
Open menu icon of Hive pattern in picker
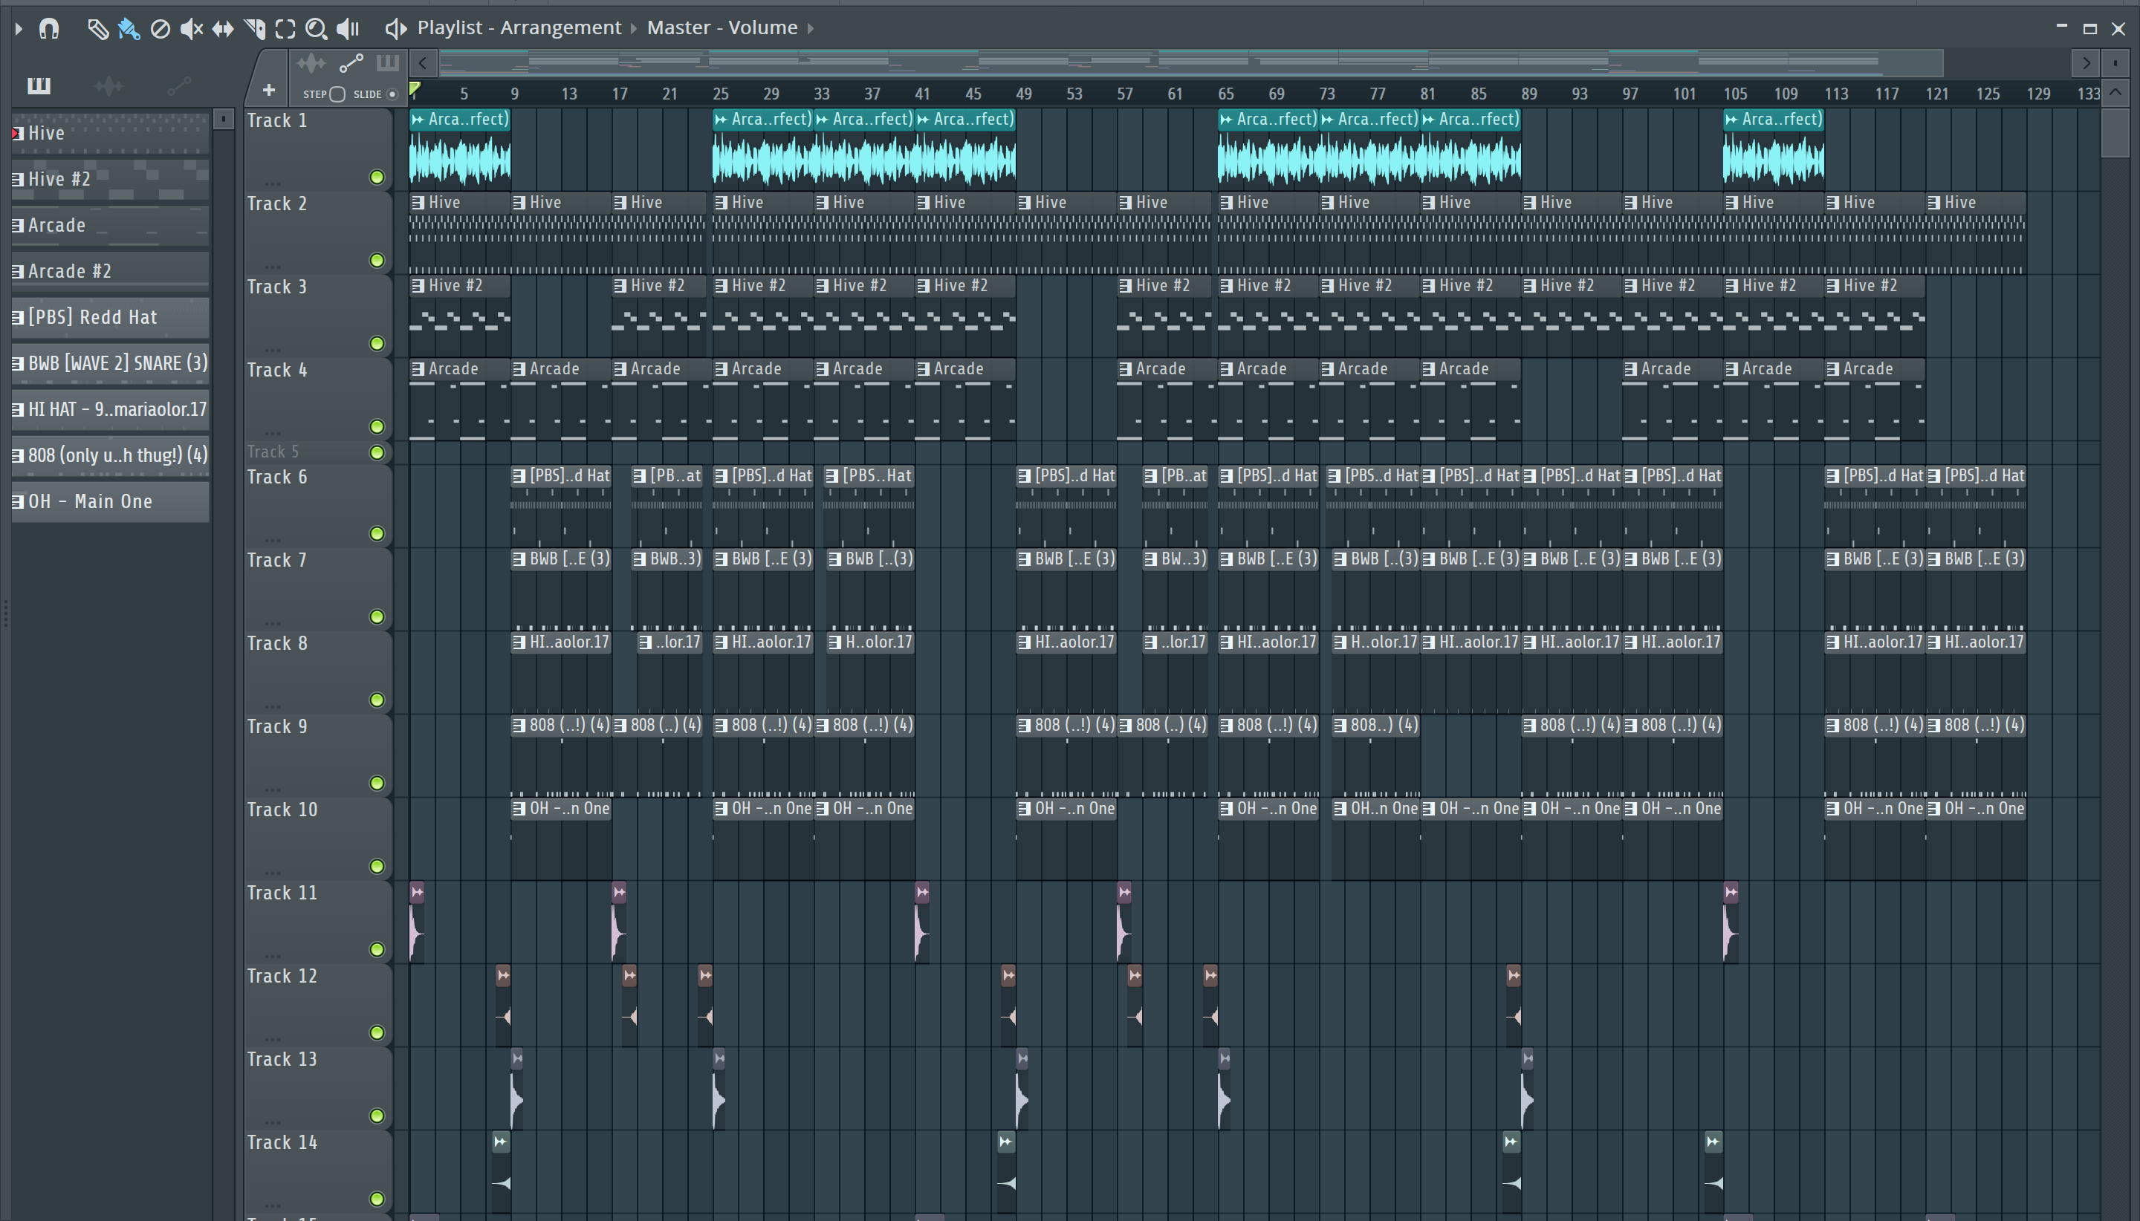click(x=17, y=134)
